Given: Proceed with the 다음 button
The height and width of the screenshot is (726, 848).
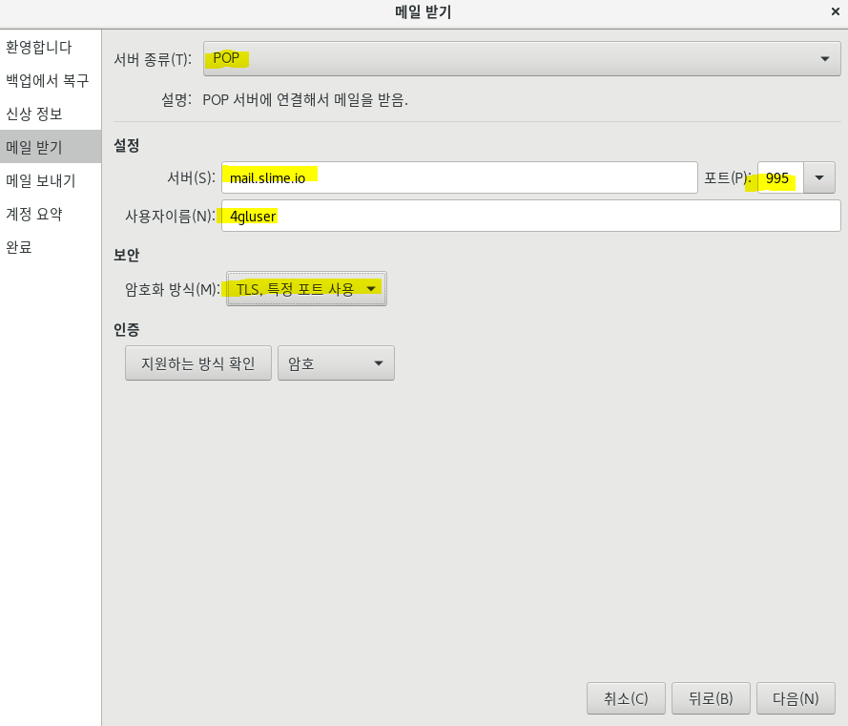Looking at the screenshot, I should click(796, 698).
